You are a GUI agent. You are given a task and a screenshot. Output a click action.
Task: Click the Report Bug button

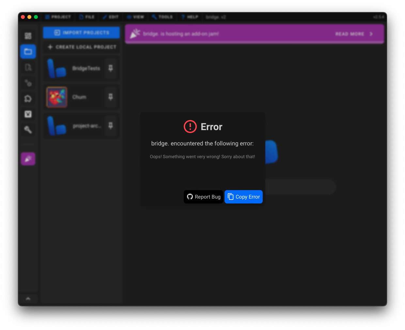(x=203, y=197)
